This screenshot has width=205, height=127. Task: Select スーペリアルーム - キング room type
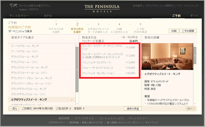click(x=42, y=46)
